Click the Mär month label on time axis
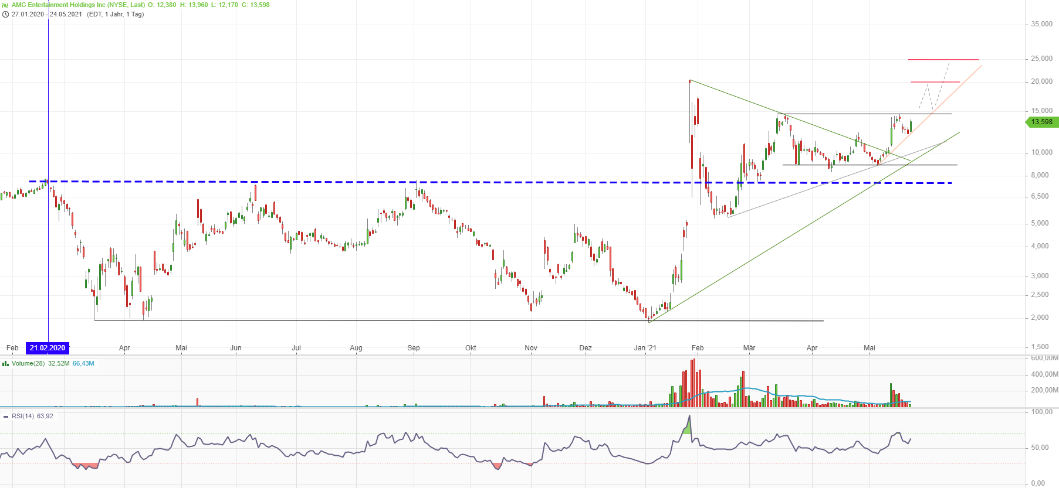The width and height of the screenshot is (1059, 488). (x=749, y=348)
